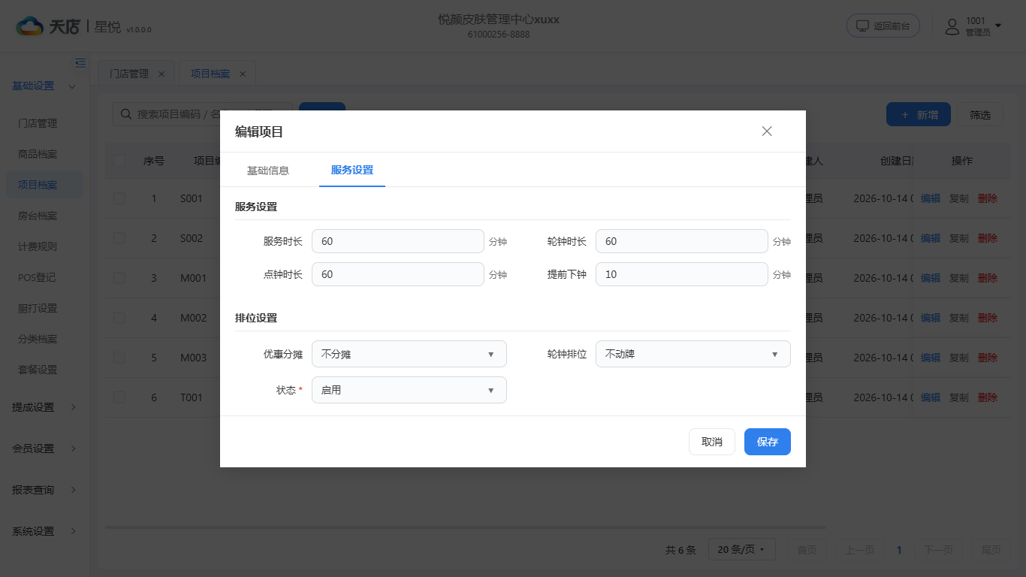1026x577 pixels.
Task: Open the 轮钟排位 dropdown
Action: pos(693,354)
